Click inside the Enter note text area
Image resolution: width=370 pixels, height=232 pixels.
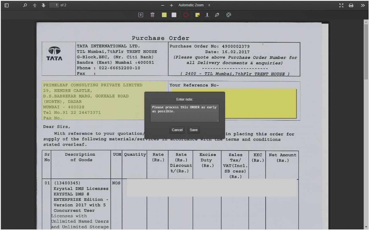[x=185, y=113]
